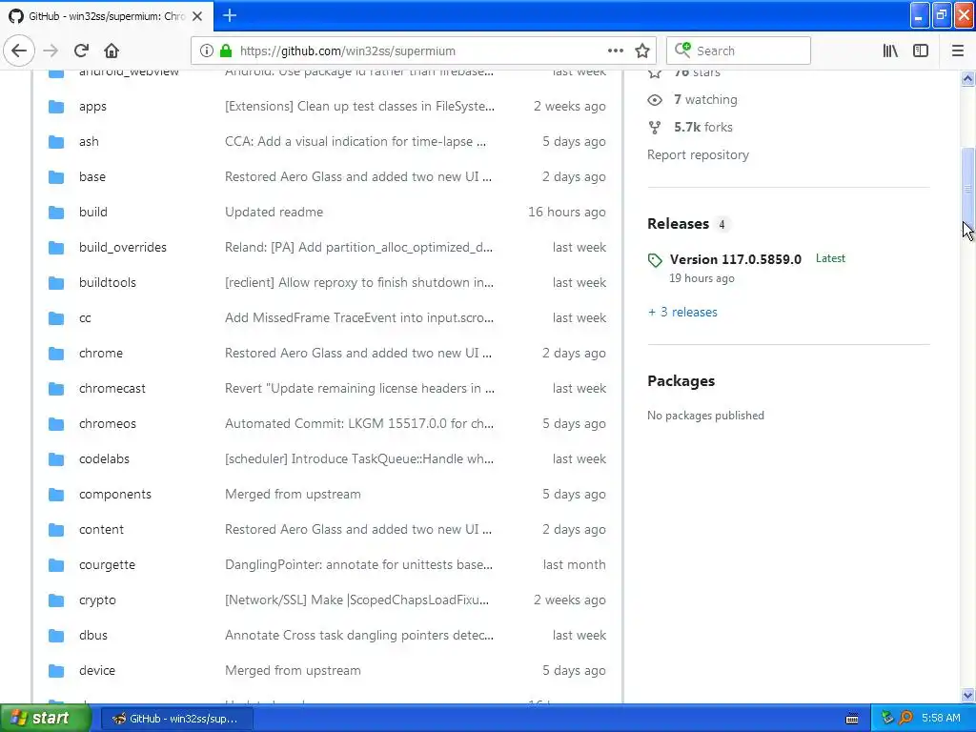Screen dimensions: 976x732
Task: Click the scrollbar down arrow
Action: pyautogui.click(x=967, y=695)
